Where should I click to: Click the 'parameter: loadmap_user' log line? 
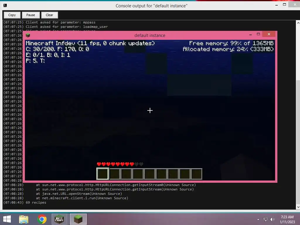pyautogui.click(x=56, y=27)
